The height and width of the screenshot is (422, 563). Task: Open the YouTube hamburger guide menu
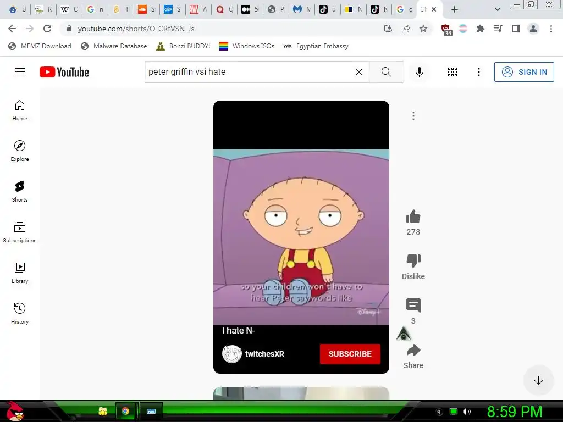[20, 72]
